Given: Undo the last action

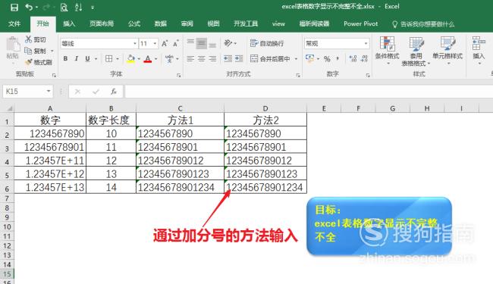Looking at the screenshot, I should (x=29, y=8).
